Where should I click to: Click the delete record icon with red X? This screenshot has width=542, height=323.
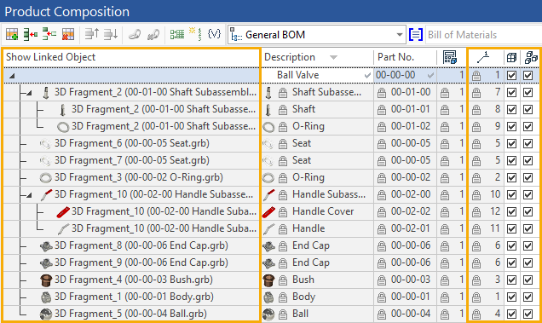click(x=68, y=34)
